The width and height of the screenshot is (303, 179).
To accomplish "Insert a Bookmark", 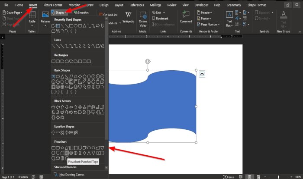I will [160, 19].
